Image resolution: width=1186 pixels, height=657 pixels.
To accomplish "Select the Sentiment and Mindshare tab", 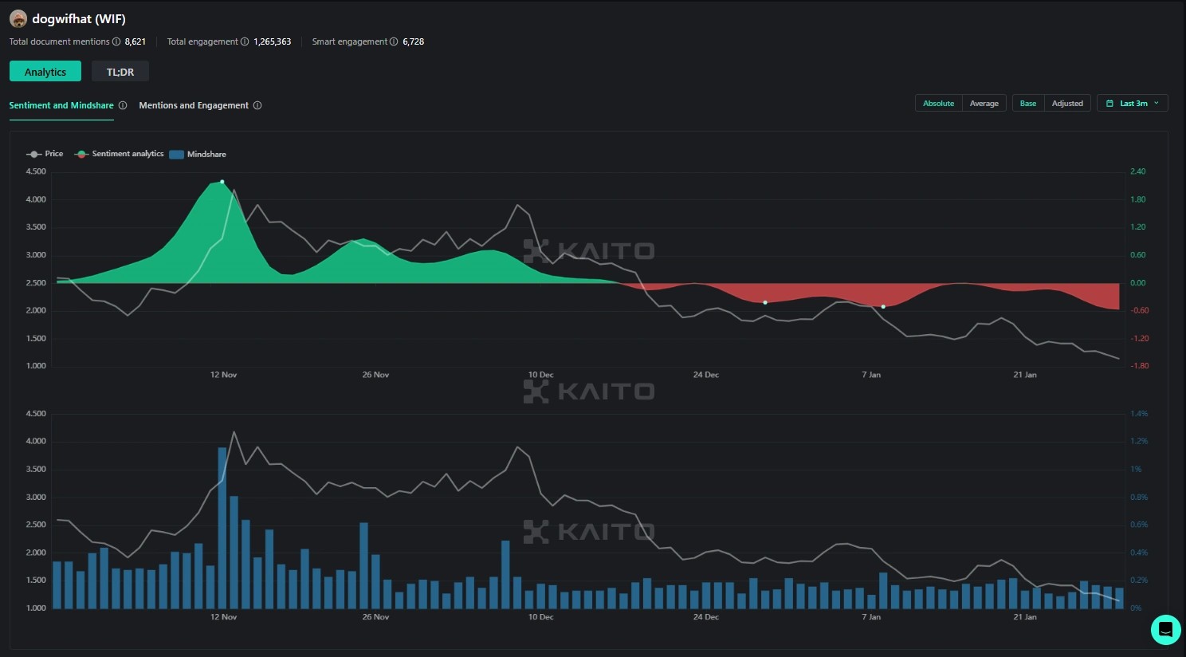I will pyautogui.click(x=61, y=105).
